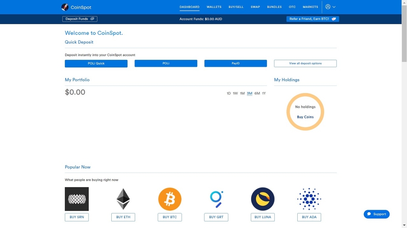Open the Buy/Sell page

(x=236, y=7)
